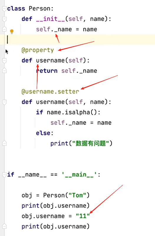Click the '__main__' string literal

click(x=79, y=175)
